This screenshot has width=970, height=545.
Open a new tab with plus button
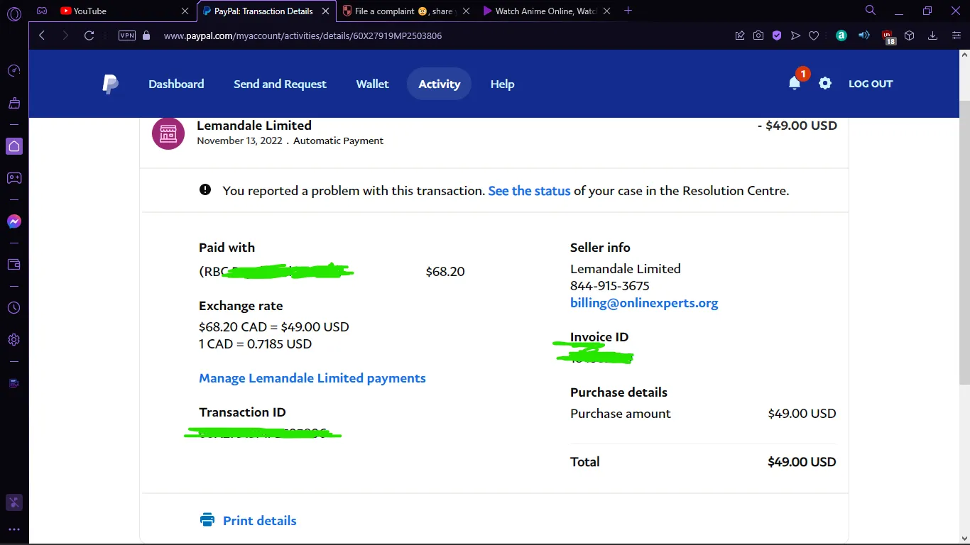tap(628, 11)
